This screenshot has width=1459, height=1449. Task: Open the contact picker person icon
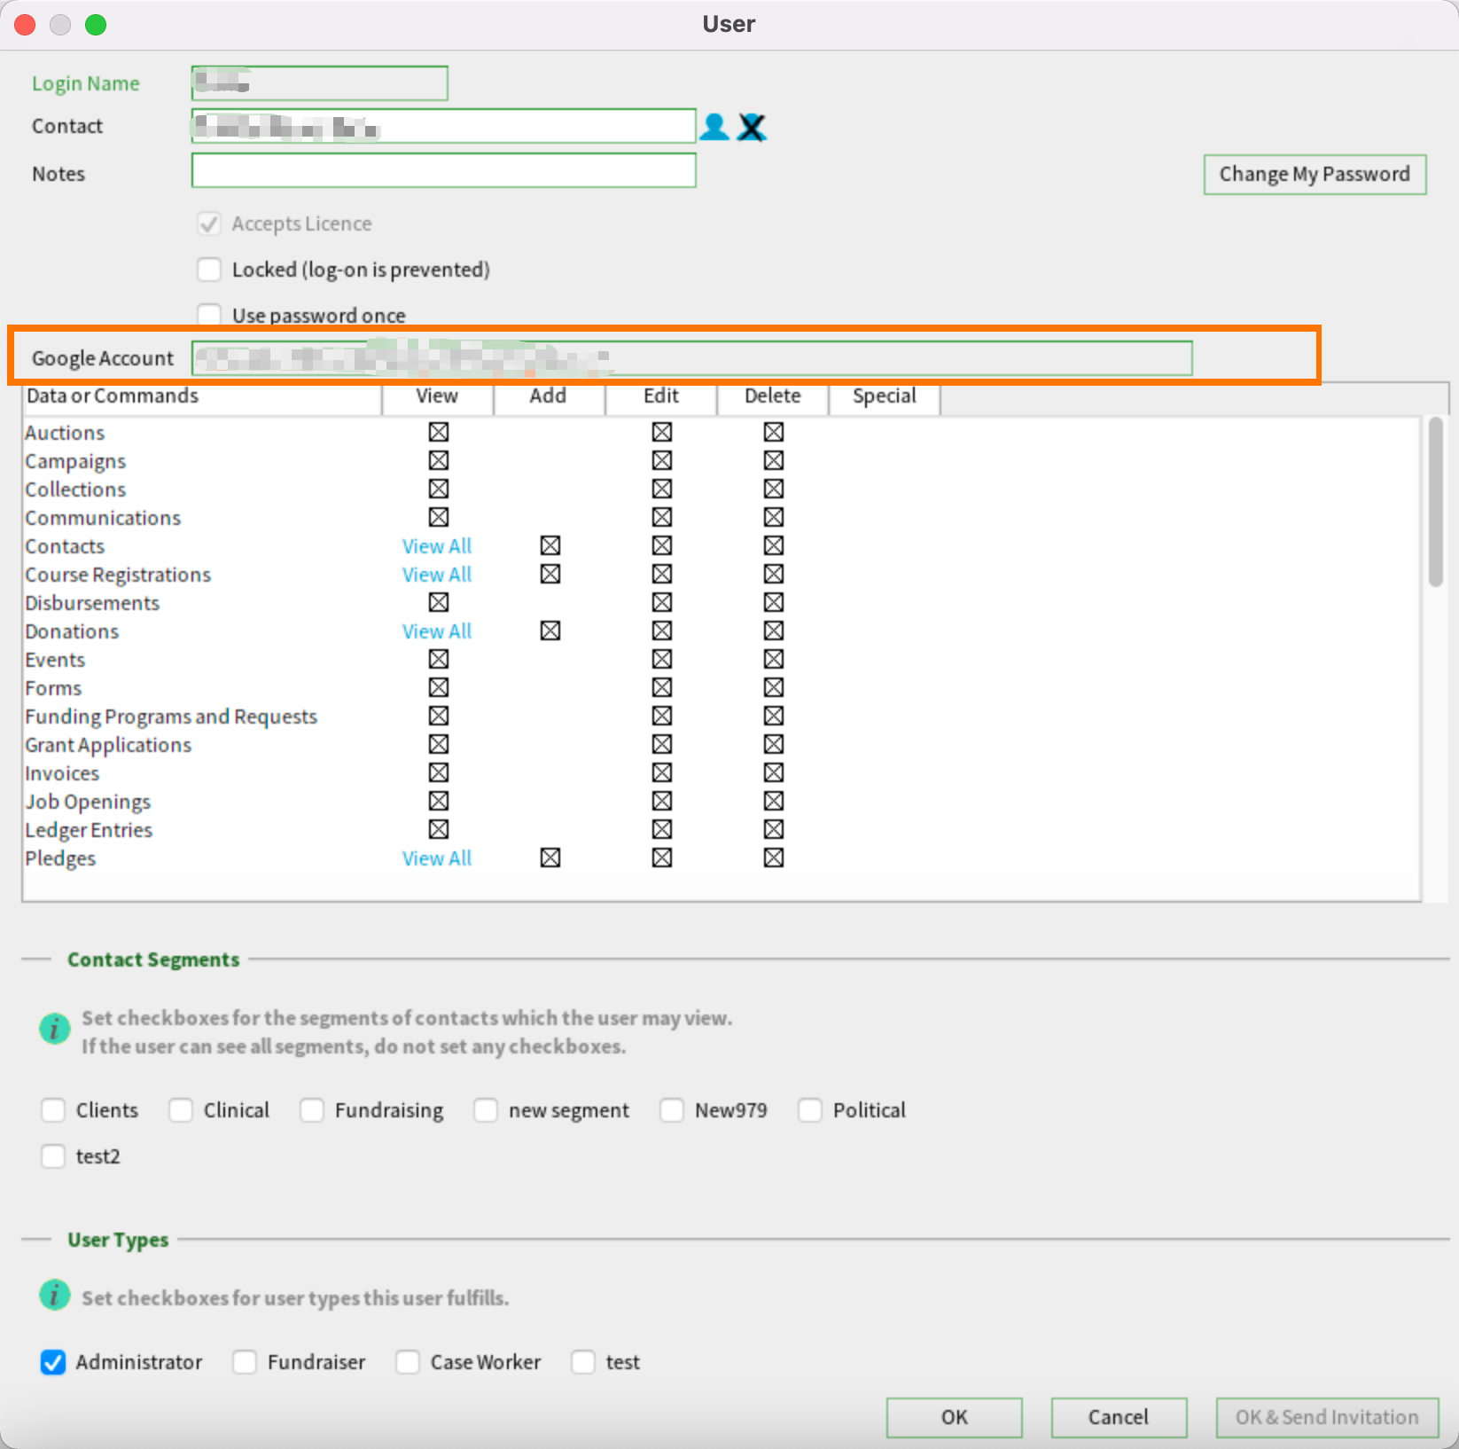tap(714, 127)
